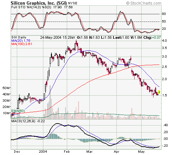The image size is (172, 155).
Task: Click the volume 'V:1.6M' value
Action: [136, 37]
